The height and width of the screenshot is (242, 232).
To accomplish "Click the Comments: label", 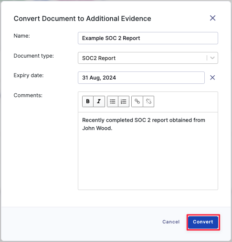I will (x=28, y=95).
